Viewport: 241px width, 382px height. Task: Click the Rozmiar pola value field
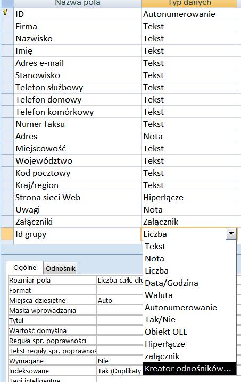[x=120, y=281]
